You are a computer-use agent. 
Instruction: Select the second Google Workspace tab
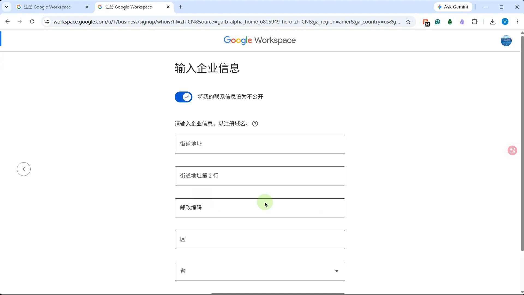pos(134,7)
